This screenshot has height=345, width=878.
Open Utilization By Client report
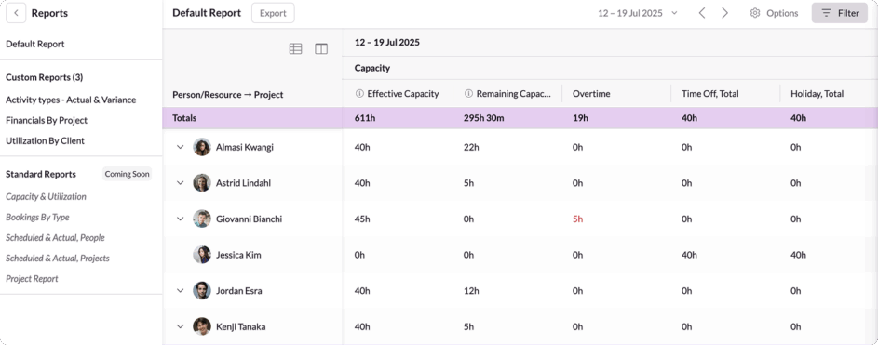click(46, 141)
